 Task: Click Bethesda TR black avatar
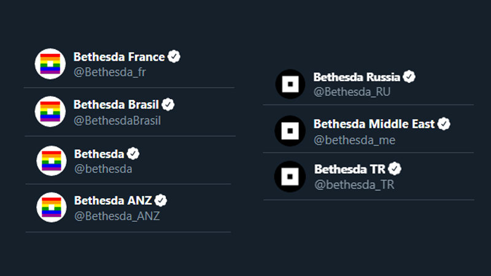(290, 177)
